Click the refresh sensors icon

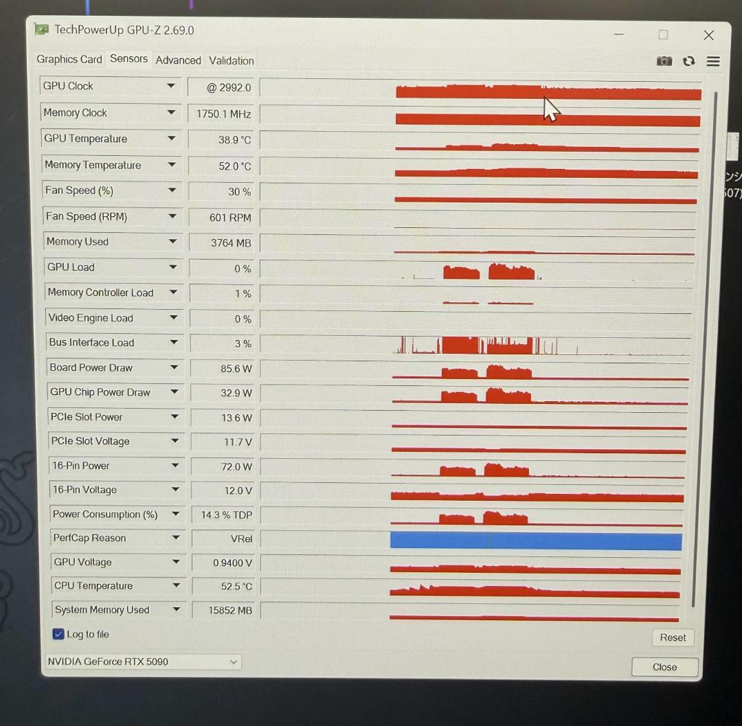[x=688, y=61]
